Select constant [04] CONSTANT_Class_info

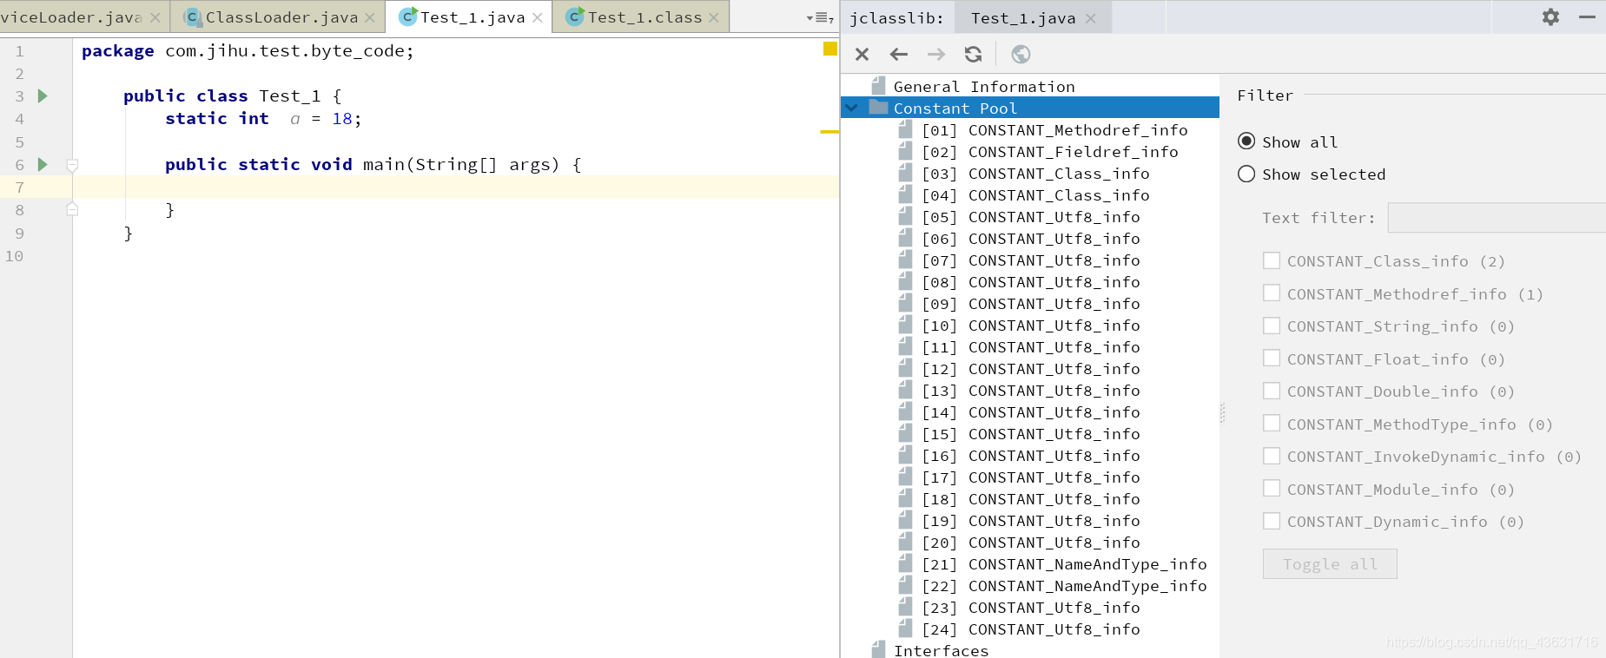click(1035, 195)
